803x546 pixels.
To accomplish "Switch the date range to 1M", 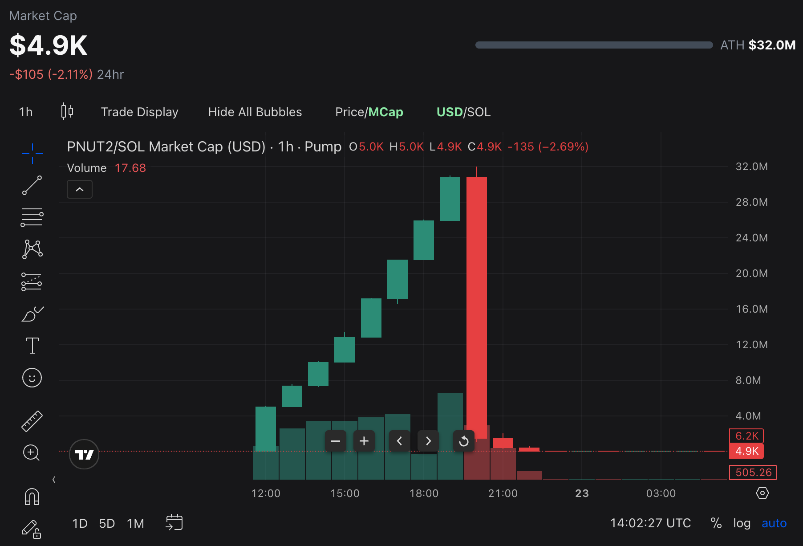I will pyautogui.click(x=135, y=523).
